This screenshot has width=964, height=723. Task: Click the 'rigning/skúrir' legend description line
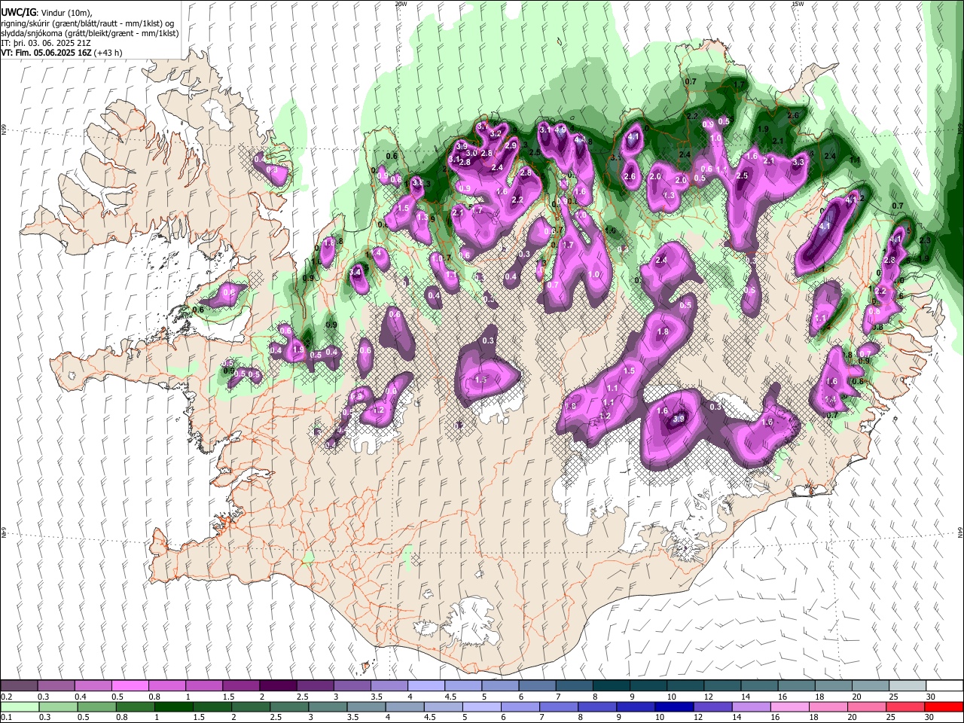[87, 23]
